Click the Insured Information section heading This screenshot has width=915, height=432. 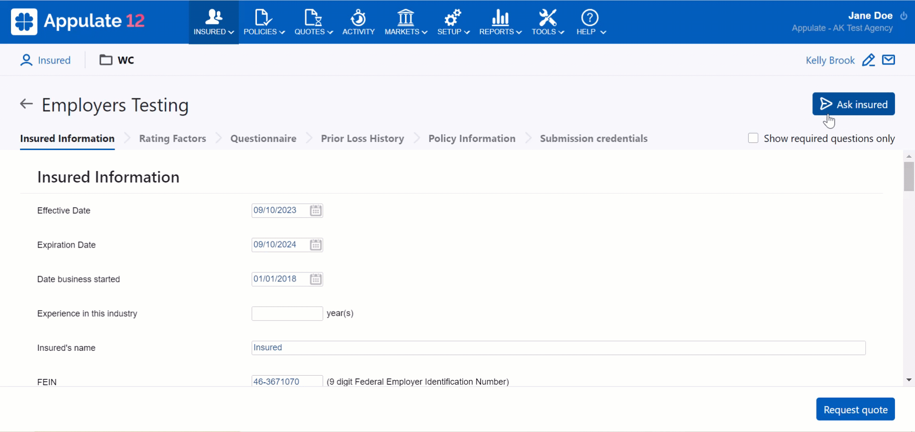tap(108, 177)
